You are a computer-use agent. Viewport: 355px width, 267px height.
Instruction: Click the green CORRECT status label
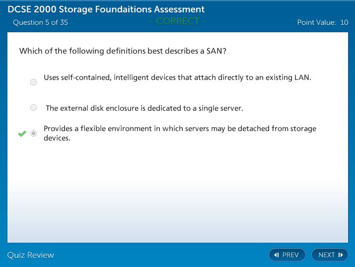click(x=177, y=21)
